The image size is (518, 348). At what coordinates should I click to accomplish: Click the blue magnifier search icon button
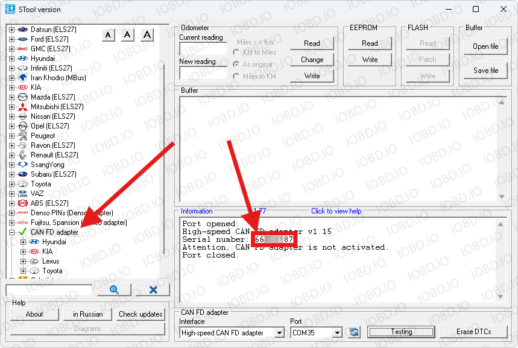114,290
